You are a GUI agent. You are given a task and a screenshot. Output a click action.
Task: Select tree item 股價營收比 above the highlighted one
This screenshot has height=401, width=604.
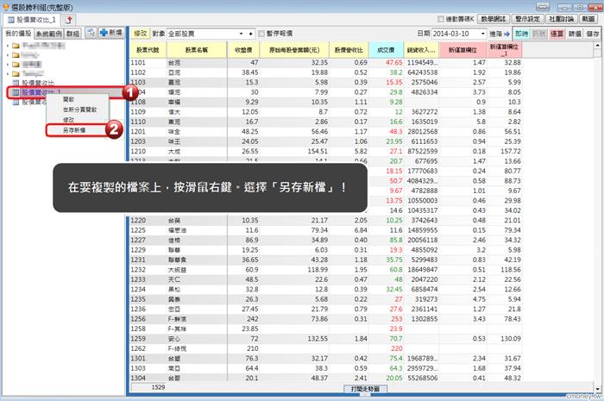tap(38, 83)
